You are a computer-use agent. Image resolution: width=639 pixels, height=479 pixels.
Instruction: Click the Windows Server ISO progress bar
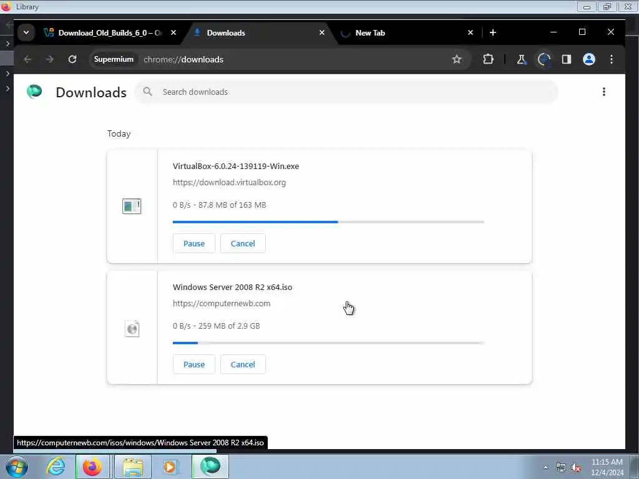click(328, 343)
